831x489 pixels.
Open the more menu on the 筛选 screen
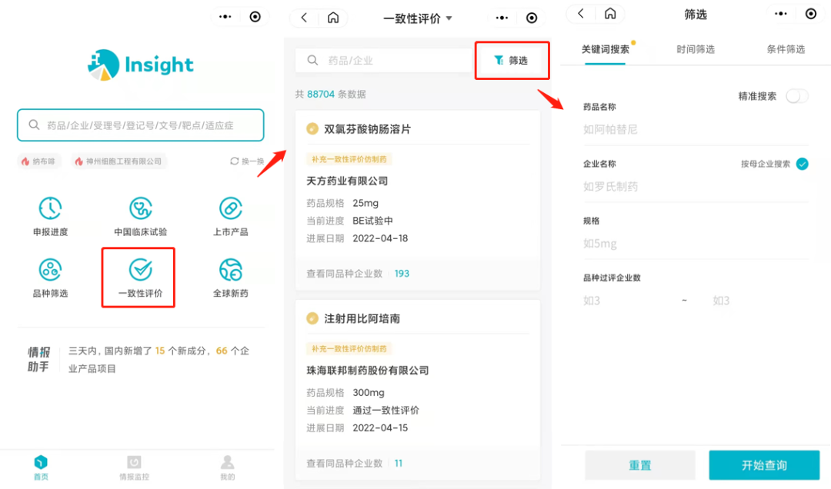click(x=781, y=14)
